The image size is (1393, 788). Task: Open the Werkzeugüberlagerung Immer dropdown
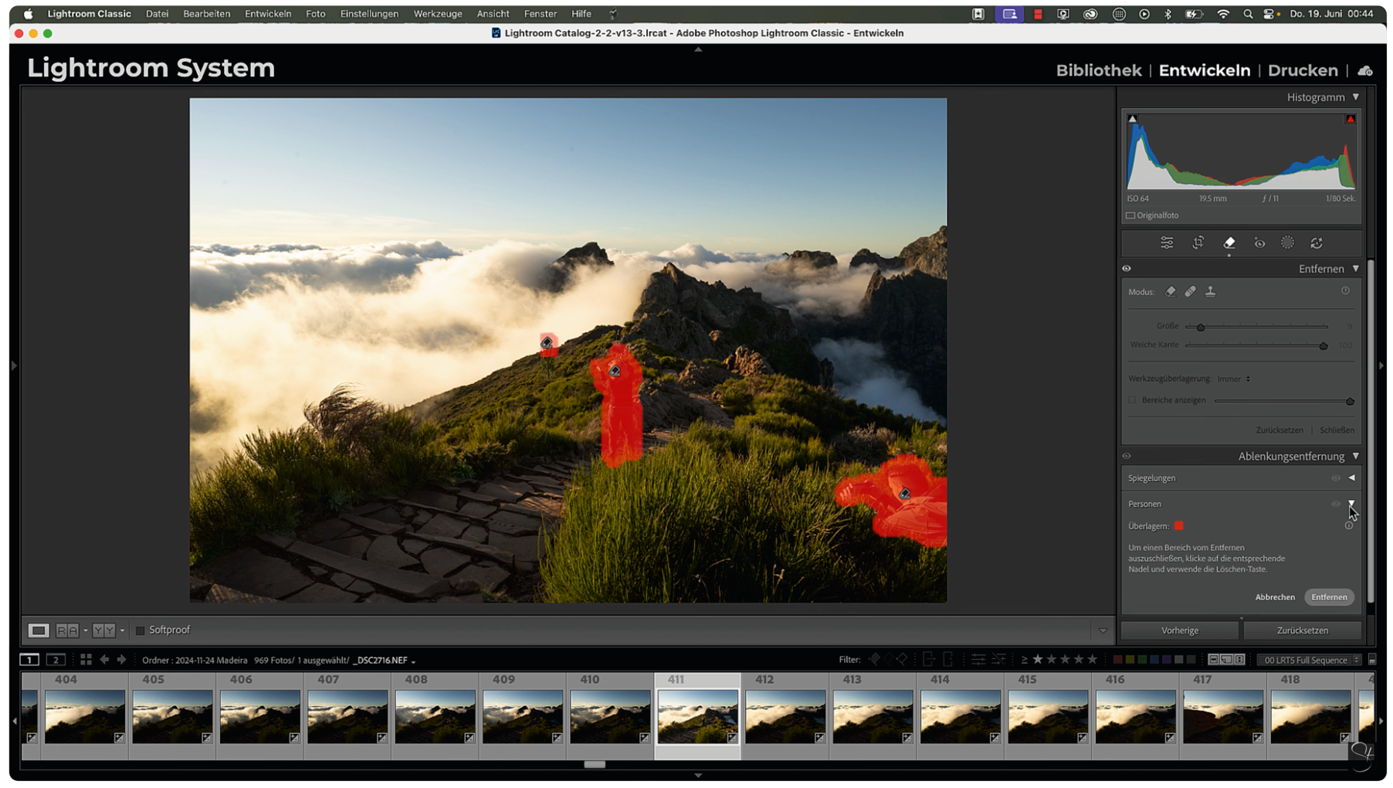(1234, 379)
